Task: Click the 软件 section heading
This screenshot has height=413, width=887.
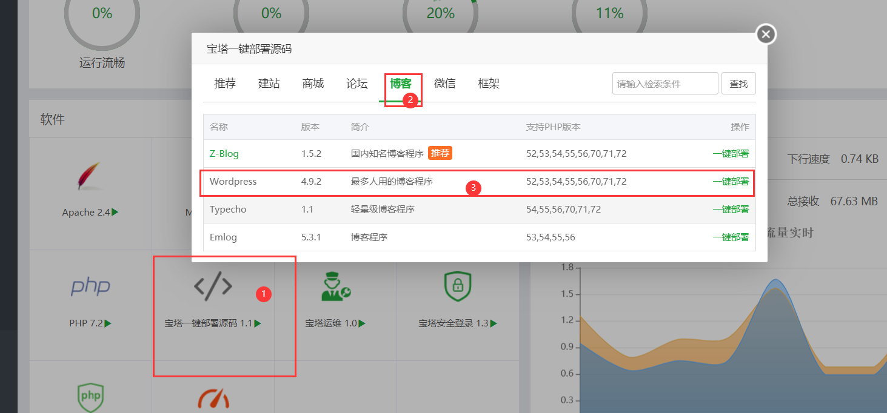Action: (52, 120)
